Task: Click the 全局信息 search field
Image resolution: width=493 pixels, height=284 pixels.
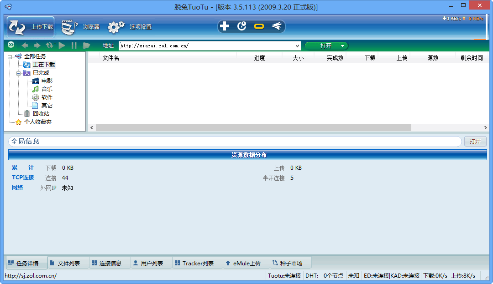Action: point(235,142)
